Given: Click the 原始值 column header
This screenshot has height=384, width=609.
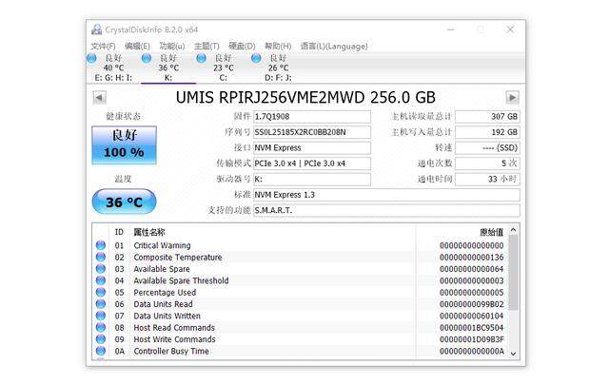Looking at the screenshot, I should pos(492,232).
